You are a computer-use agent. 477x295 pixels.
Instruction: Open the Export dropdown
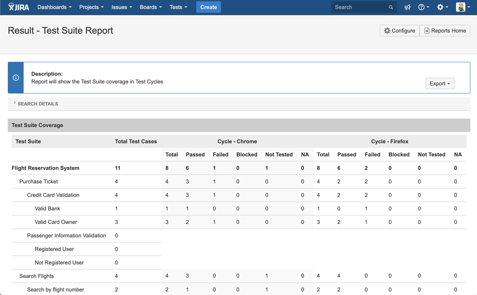tap(440, 83)
